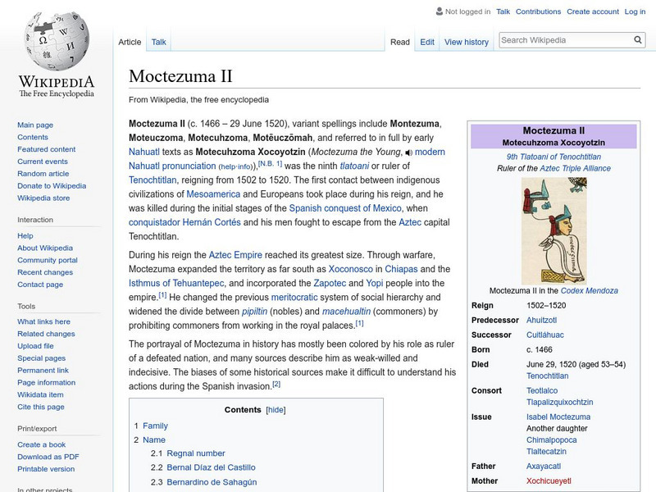Open Special pages
The height and width of the screenshot is (492, 656).
pos(42,358)
